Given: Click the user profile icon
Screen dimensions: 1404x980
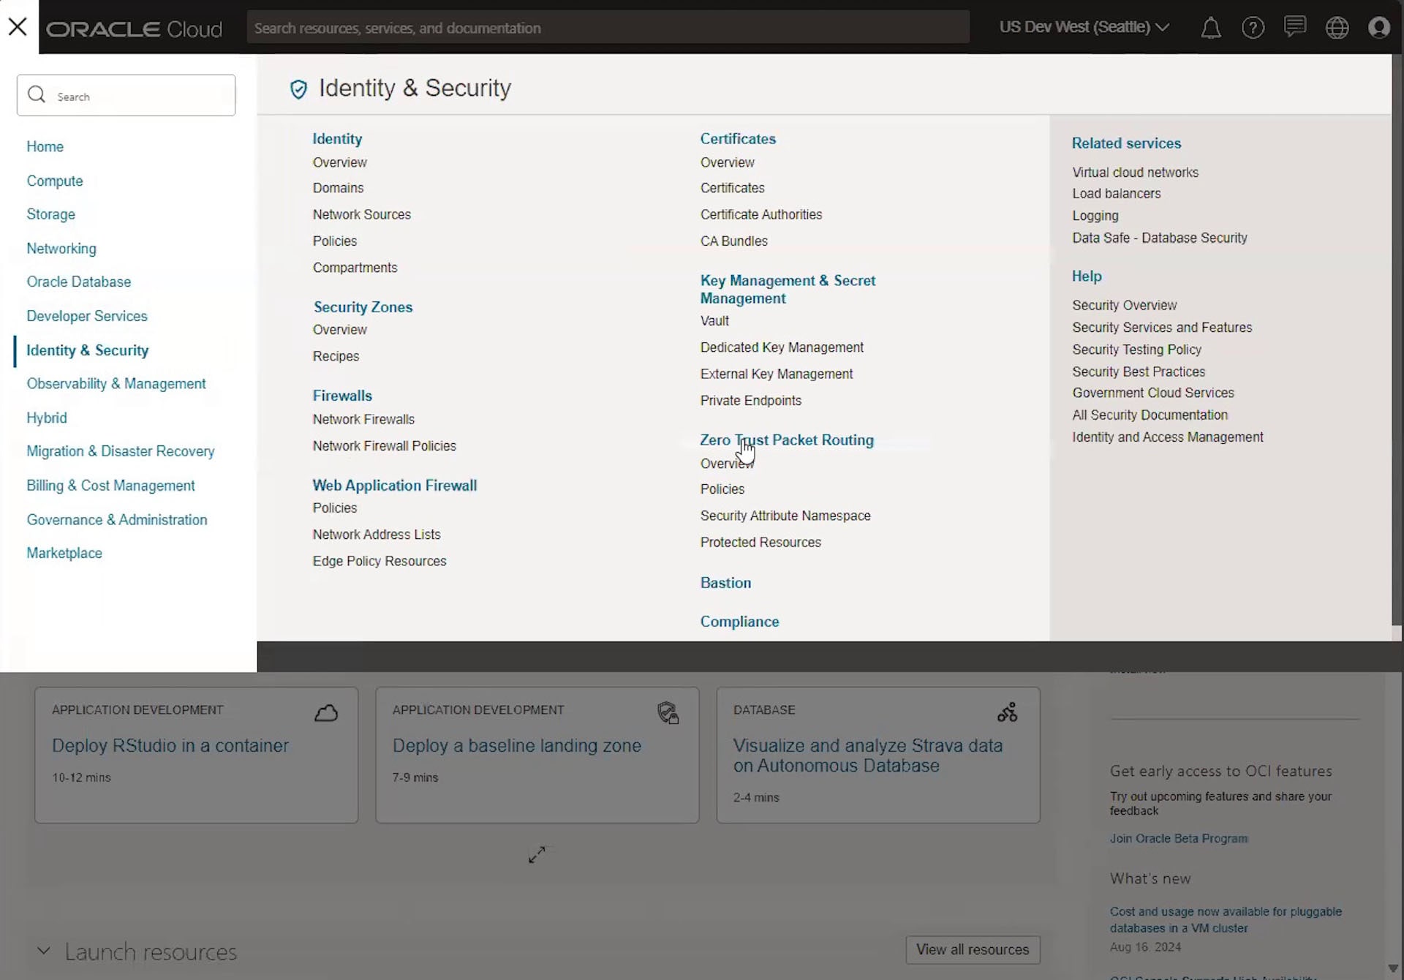Looking at the screenshot, I should pyautogui.click(x=1379, y=26).
